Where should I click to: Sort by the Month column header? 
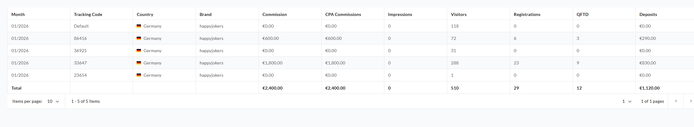tap(18, 14)
